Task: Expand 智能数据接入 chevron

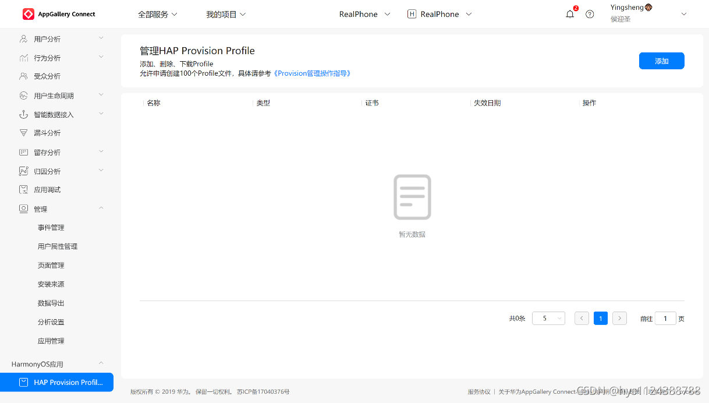Action: click(101, 114)
